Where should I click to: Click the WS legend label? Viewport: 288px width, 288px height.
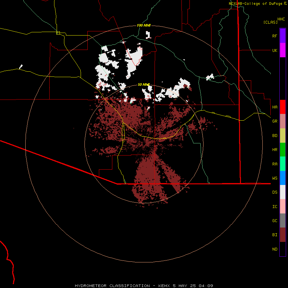point(275,178)
